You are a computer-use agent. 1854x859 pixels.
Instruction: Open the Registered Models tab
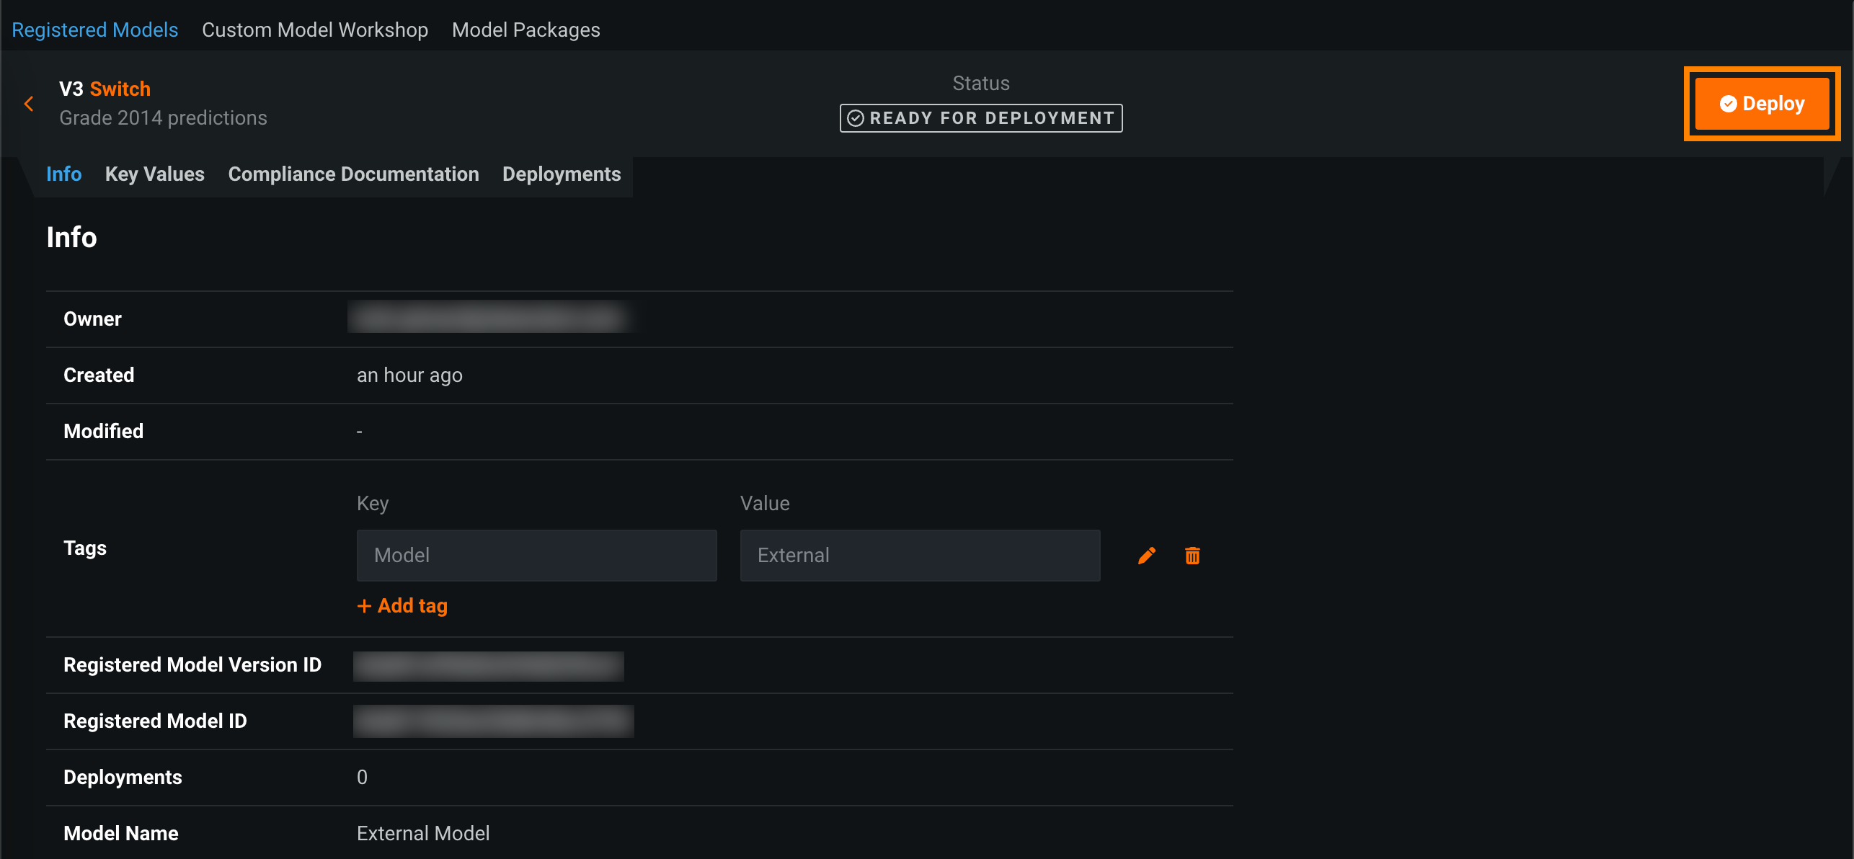coord(94,30)
